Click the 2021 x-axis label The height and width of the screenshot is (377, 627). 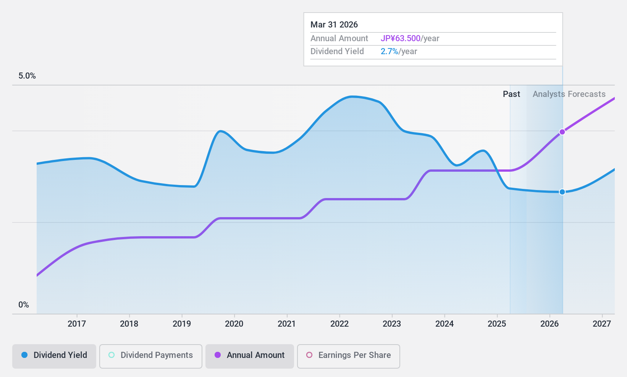(x=287, y=324)
